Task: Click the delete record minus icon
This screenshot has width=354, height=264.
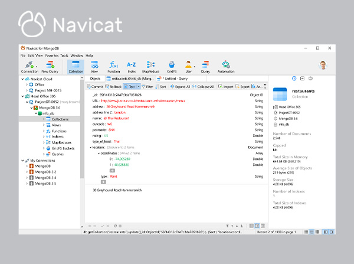Action: click(x=95, y=226)
